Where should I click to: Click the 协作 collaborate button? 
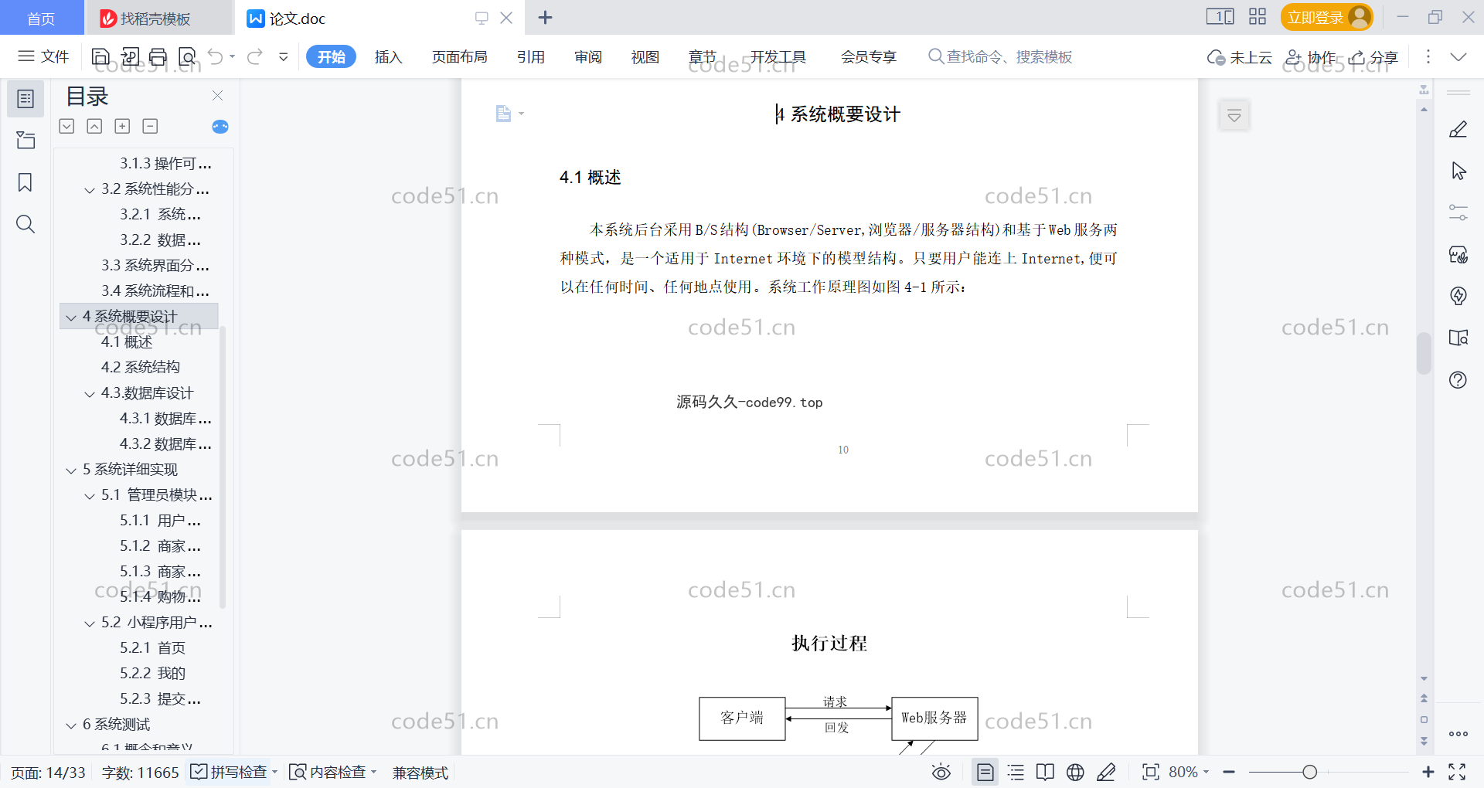click(1310, 57)
